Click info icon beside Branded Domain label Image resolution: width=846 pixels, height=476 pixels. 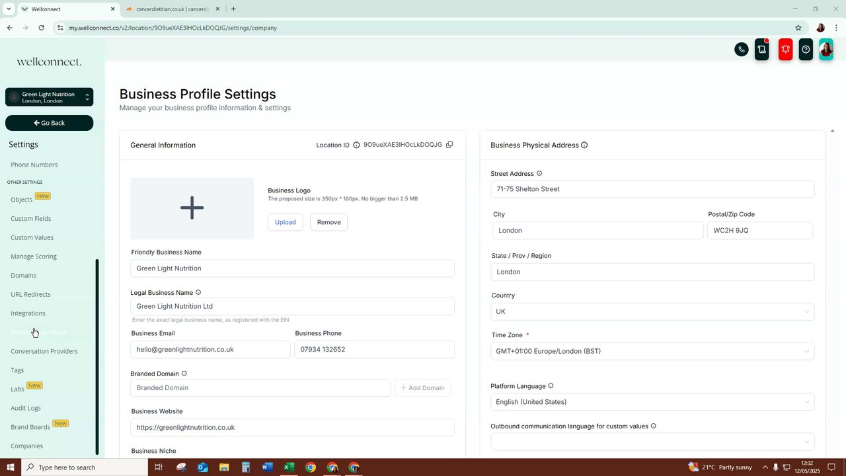click(x=184, y=374)
